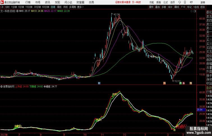Select the 日线 daily period tab
This screenshot has width=212, height=136.
53,7
